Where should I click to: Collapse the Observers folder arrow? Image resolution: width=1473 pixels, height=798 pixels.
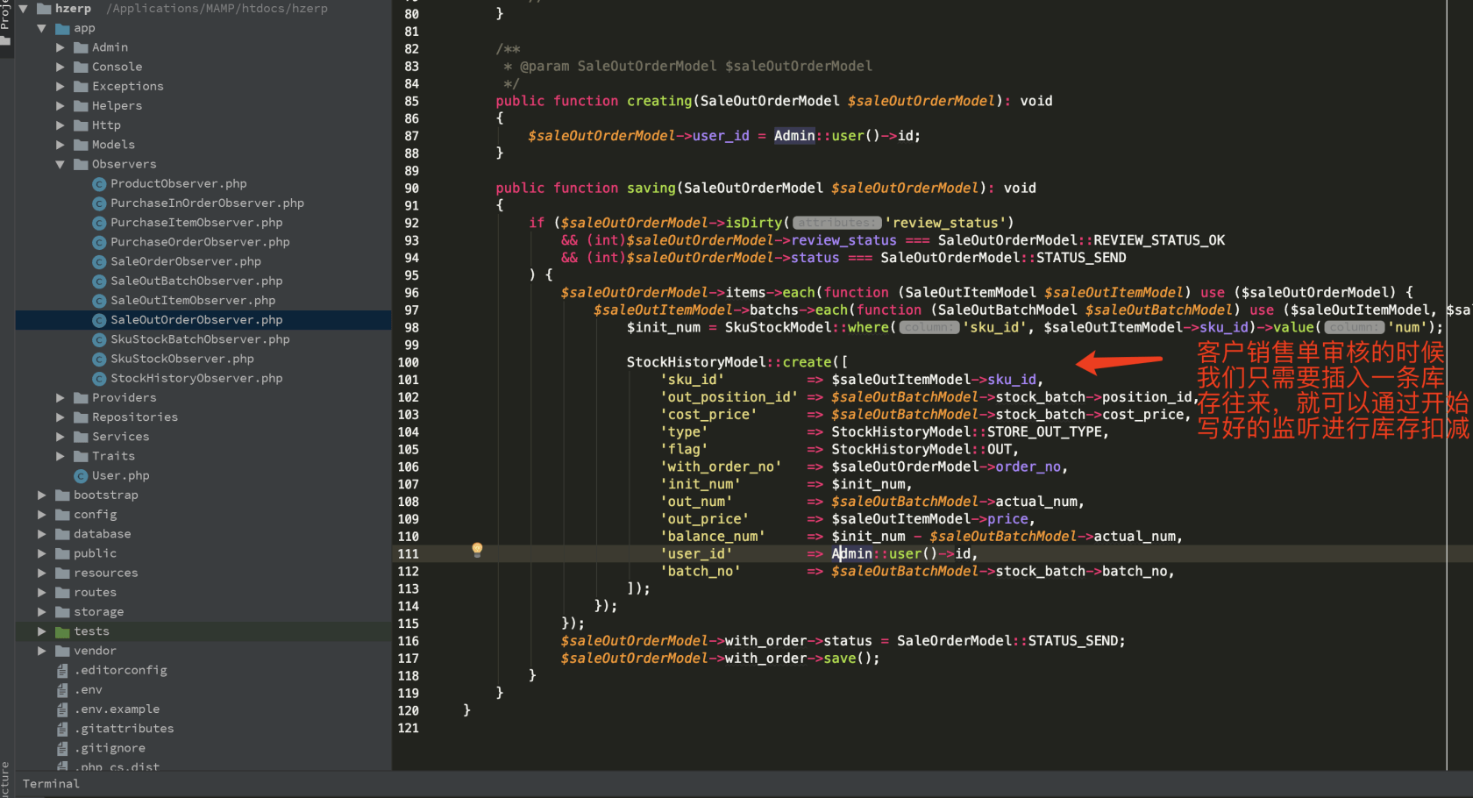60,164
